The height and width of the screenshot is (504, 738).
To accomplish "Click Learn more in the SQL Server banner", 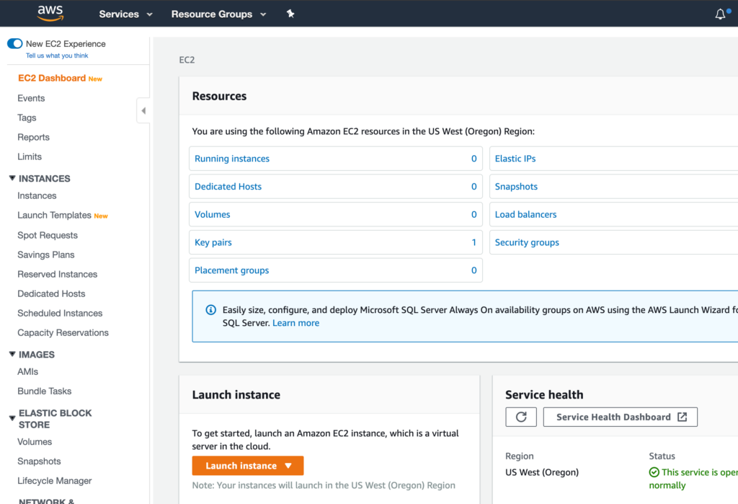I will [x=296, y=323].
